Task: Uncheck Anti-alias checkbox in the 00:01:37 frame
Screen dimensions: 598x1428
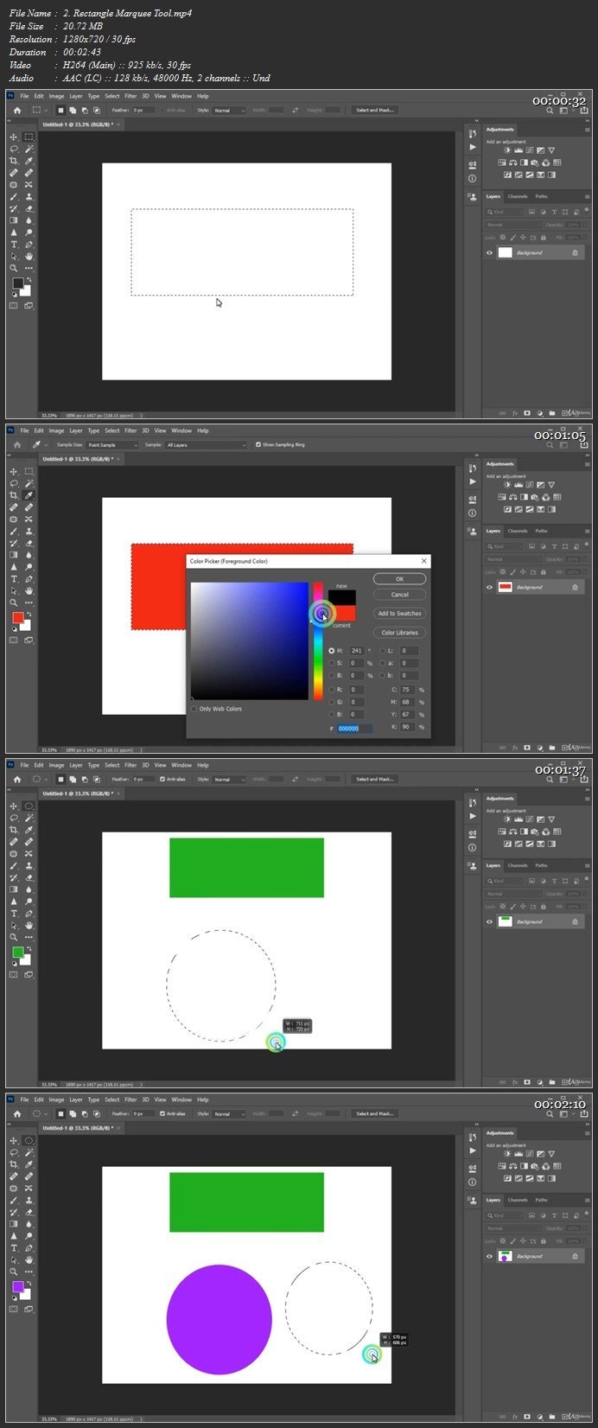Action: pyautogui.click(x=162, y=779)
